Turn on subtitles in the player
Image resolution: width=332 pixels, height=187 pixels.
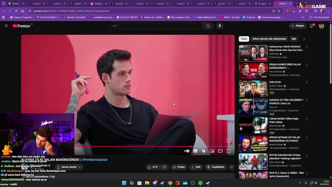pyautogui.click(x=195, y=151)
